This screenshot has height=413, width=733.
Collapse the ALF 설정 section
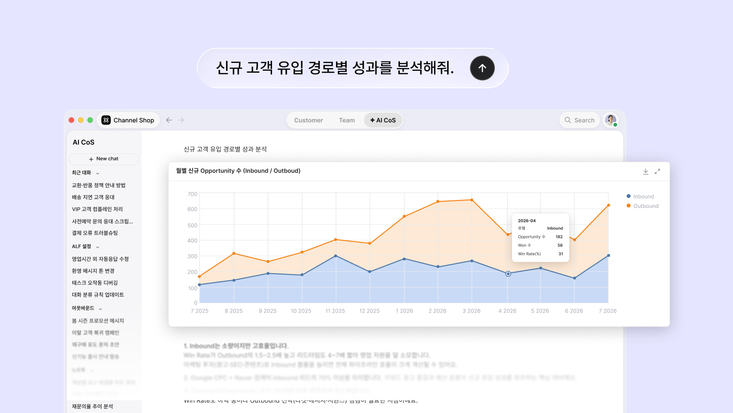coord(98,247)
